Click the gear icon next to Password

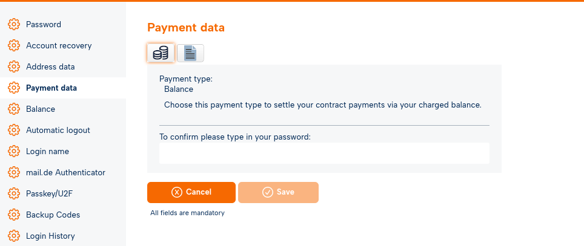[x=14, y=25]
